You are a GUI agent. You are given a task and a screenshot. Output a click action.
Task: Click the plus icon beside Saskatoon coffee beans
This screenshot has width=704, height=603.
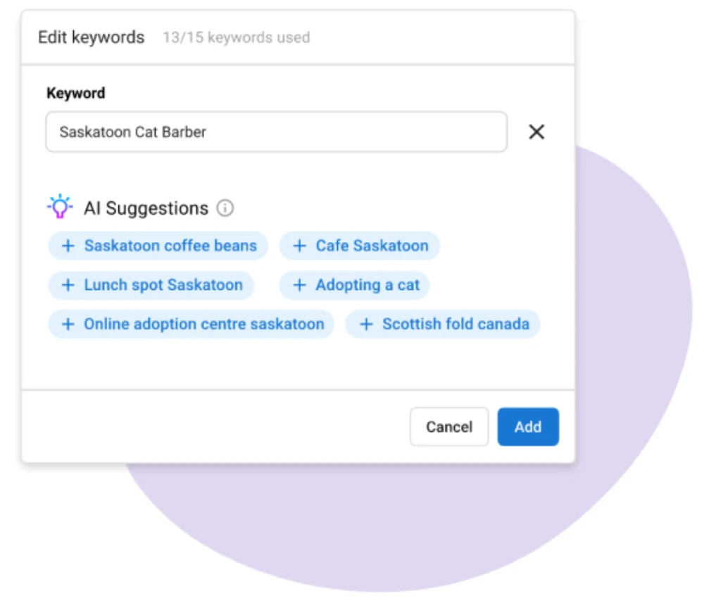pos(68,246)
